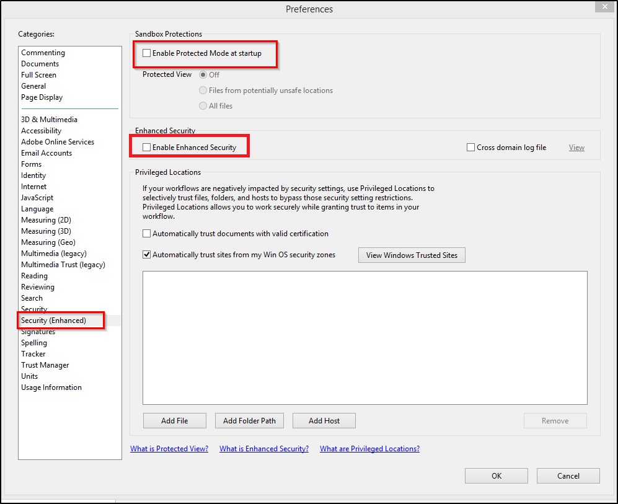Select Measuring (2D) category
The image size is (618, 504).
pyautogui.click(x=46, y=220)
